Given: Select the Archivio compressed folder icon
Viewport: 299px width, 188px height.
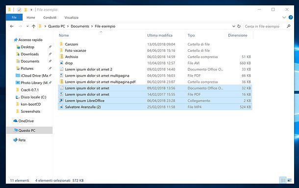Looking at the screenshot, I should 61,57.
